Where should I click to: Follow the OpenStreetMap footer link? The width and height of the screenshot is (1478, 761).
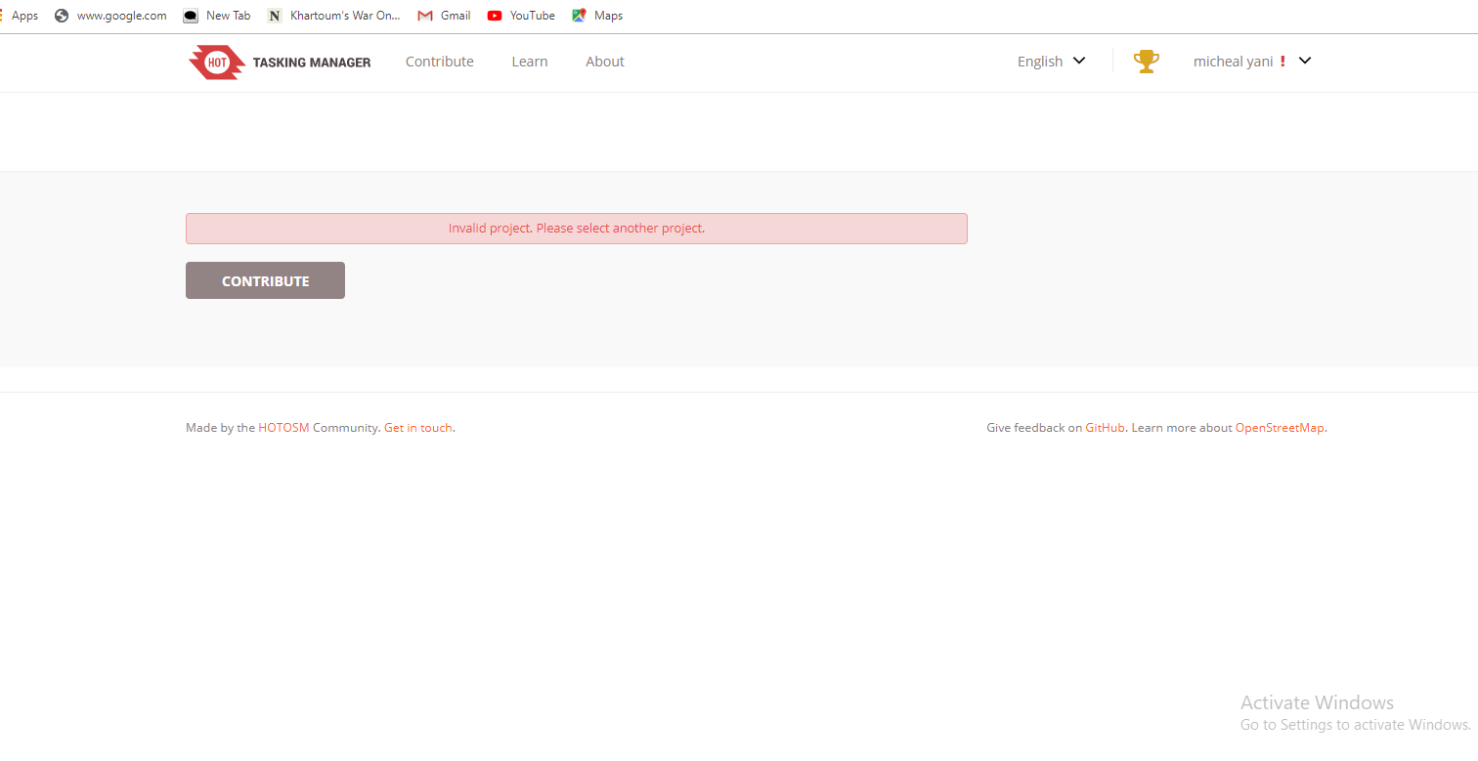pos(1280,428)
